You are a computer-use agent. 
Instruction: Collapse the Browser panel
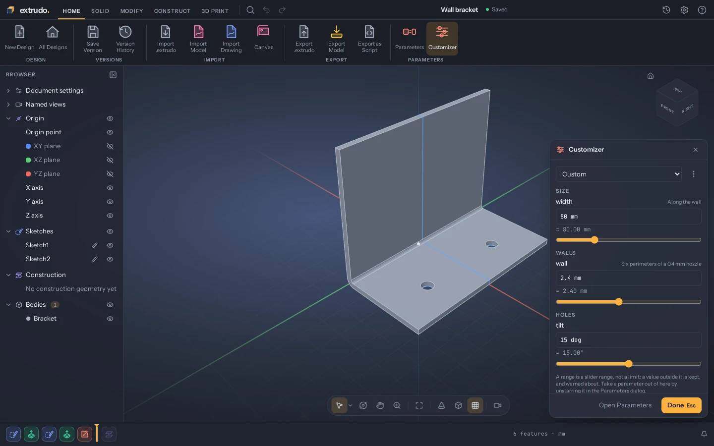click(x=113, y=75)
